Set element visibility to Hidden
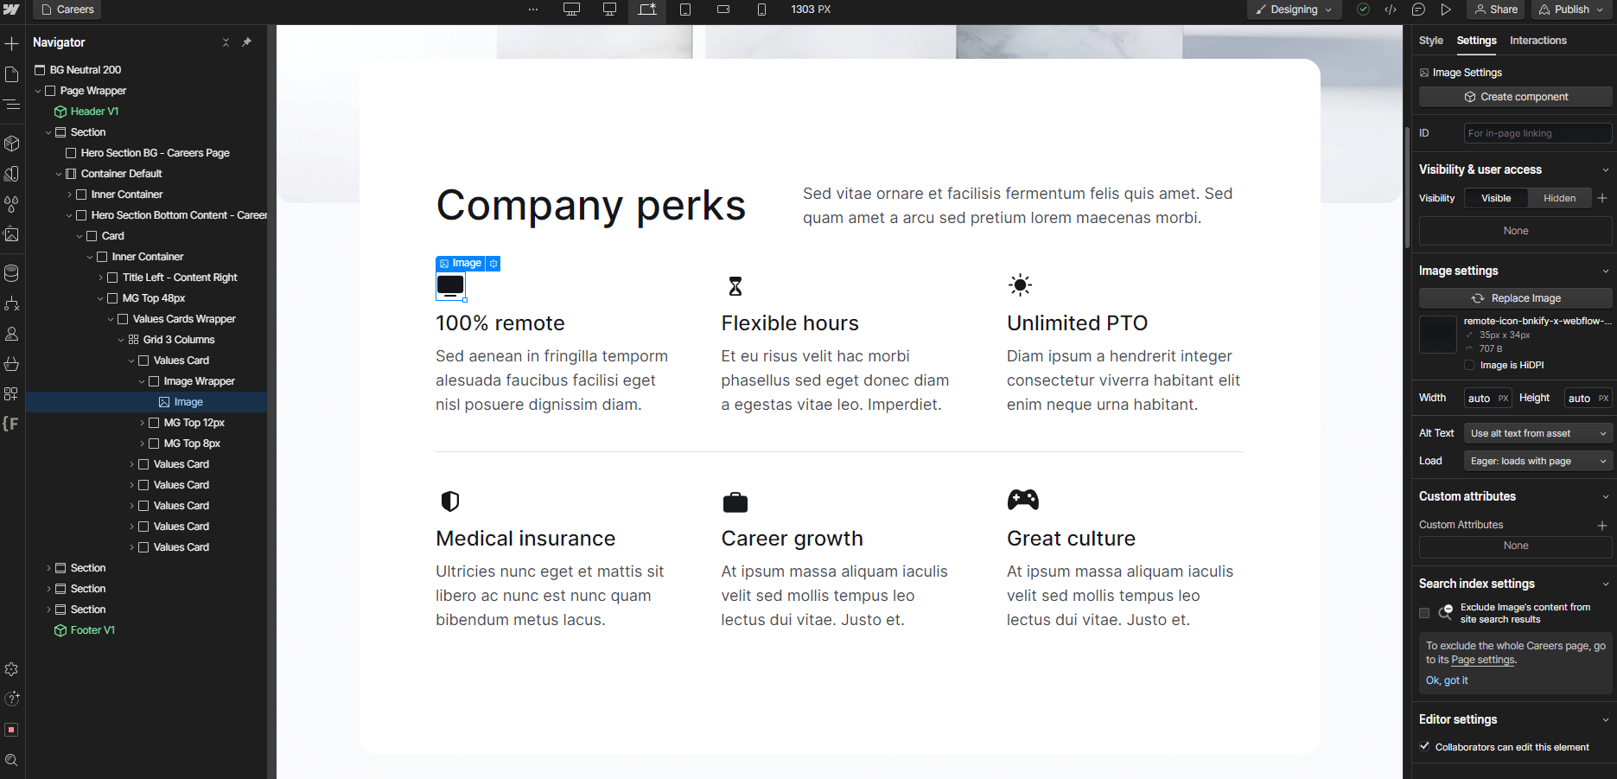Viewport: 1617px width, 779px height. click(x=1559, y=198)
